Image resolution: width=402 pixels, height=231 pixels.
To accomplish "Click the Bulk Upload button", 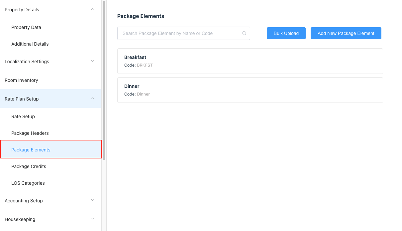I will (x=286, y=33).
